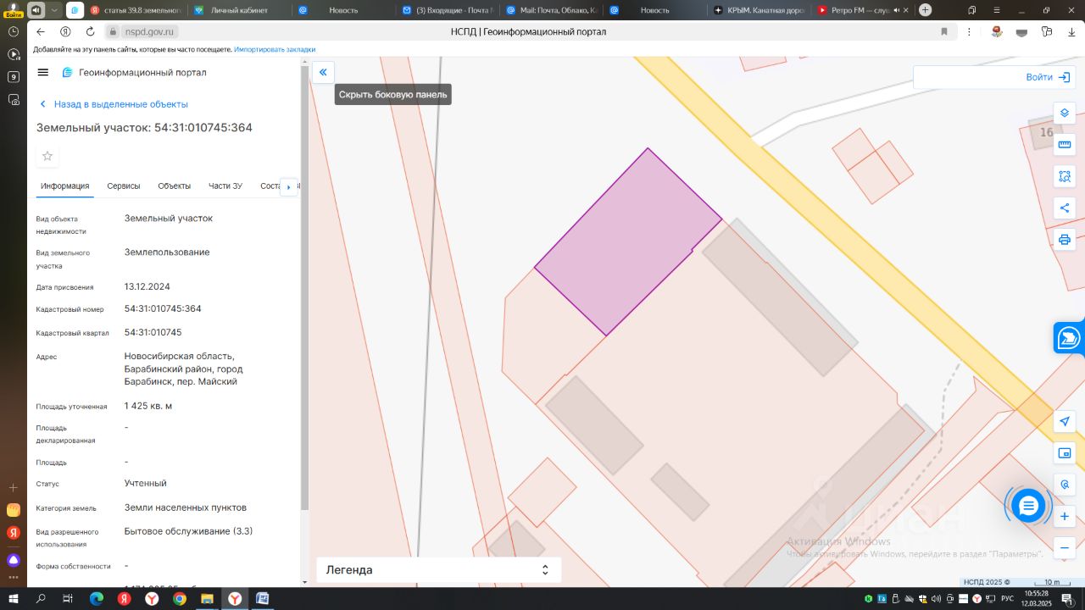Open the round chat support bubble
Screen dimensions: 1085x610
1028,506
